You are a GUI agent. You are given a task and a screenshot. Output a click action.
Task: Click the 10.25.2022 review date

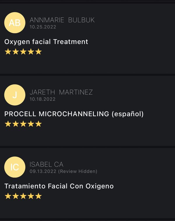(x=43, y=27)
